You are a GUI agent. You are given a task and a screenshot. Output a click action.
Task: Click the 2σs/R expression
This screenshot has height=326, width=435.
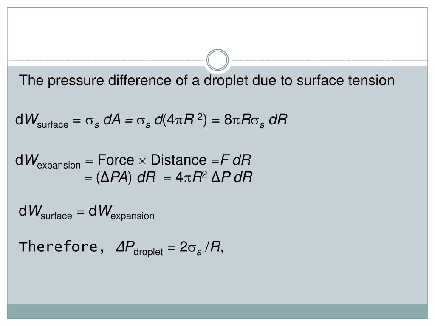(x=201, y=247)
